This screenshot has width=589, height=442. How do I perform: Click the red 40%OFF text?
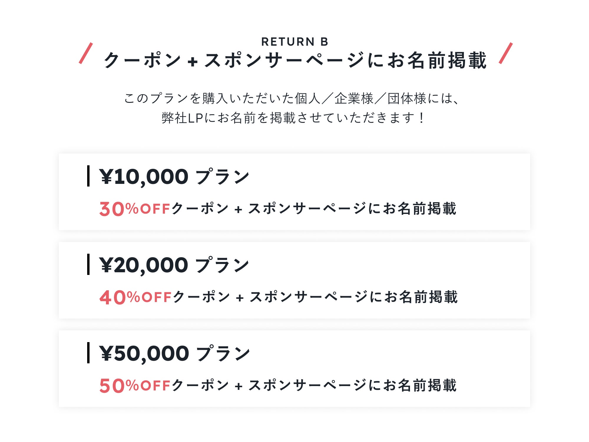point(135,297)
